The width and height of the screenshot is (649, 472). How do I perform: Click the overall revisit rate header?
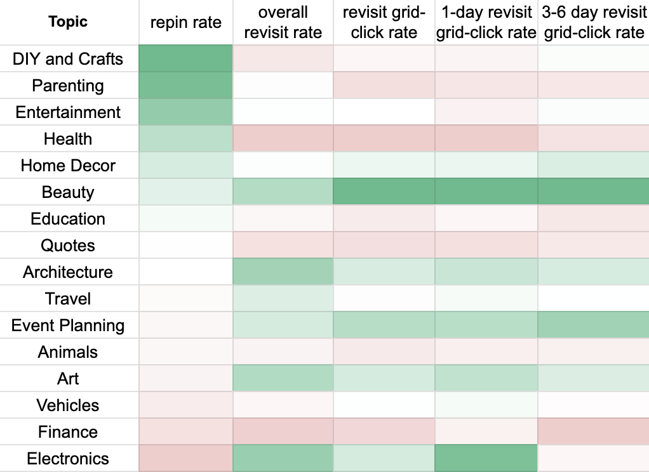coord(283,23)
